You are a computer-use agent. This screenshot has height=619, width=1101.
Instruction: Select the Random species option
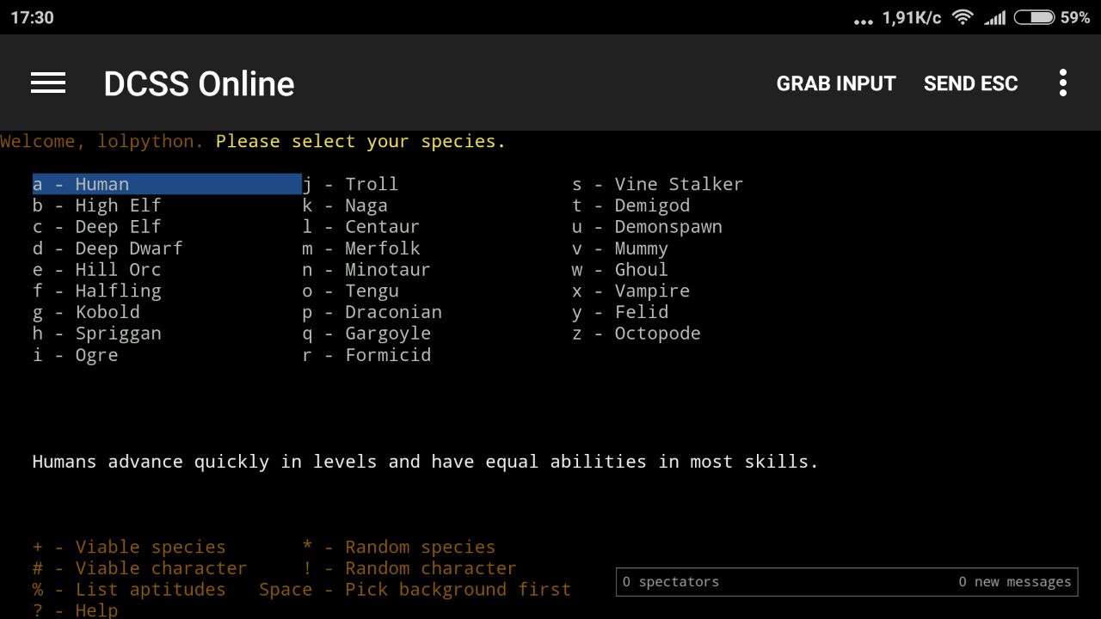(399, 547)
